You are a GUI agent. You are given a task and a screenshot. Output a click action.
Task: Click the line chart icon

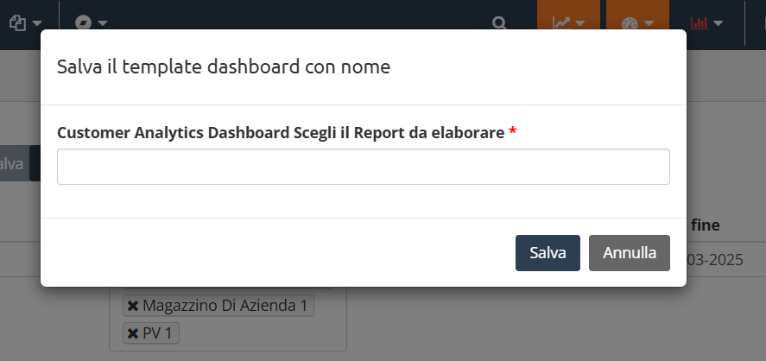click(561, 23)
